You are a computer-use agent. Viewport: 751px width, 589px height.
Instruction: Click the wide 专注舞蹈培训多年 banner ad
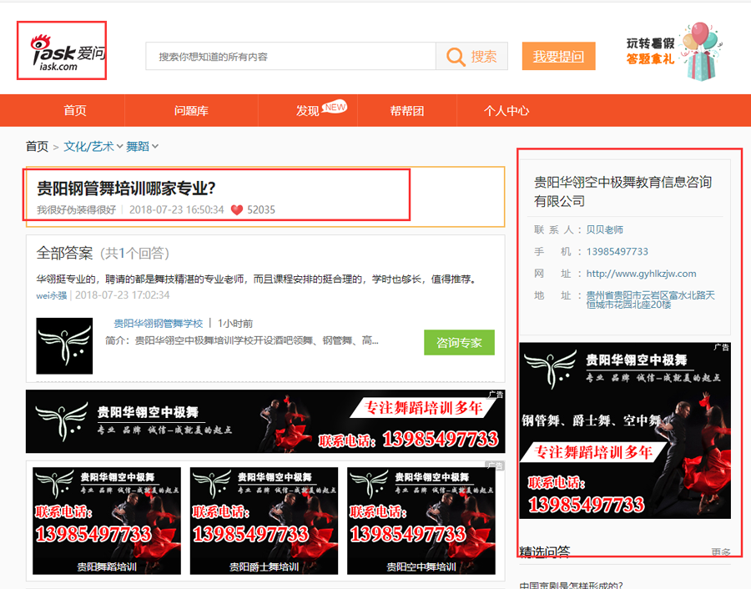click(265, 421)
